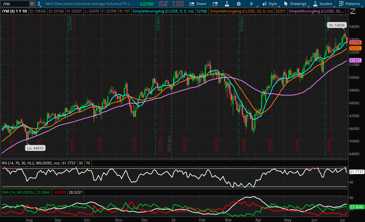The image size is (365, 222).
Task: Click the B: 52697 A: 52701 bid-ask quote
Action: pos(178,4)
